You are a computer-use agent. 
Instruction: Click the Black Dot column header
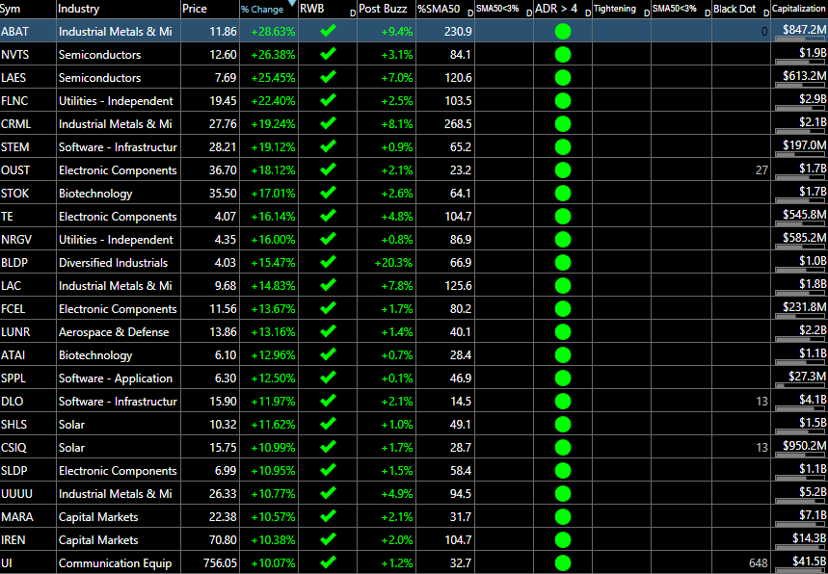[x=741, y=9]
